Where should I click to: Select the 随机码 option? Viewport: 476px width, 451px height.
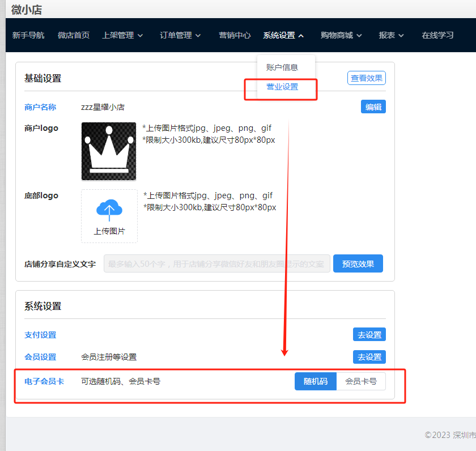[x=316, y=381]
